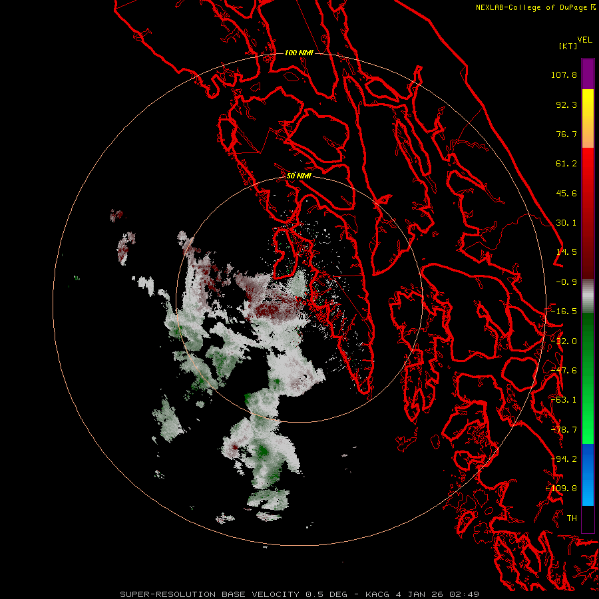Click the 76.7 velocity scale value
599x599 pixels.
(566, 134)
